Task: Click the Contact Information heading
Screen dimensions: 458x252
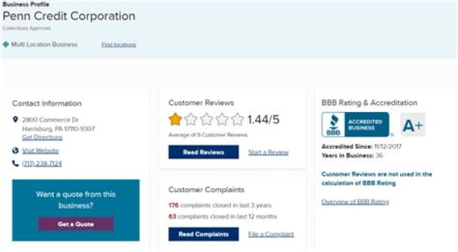Action: tap(47, 103)
